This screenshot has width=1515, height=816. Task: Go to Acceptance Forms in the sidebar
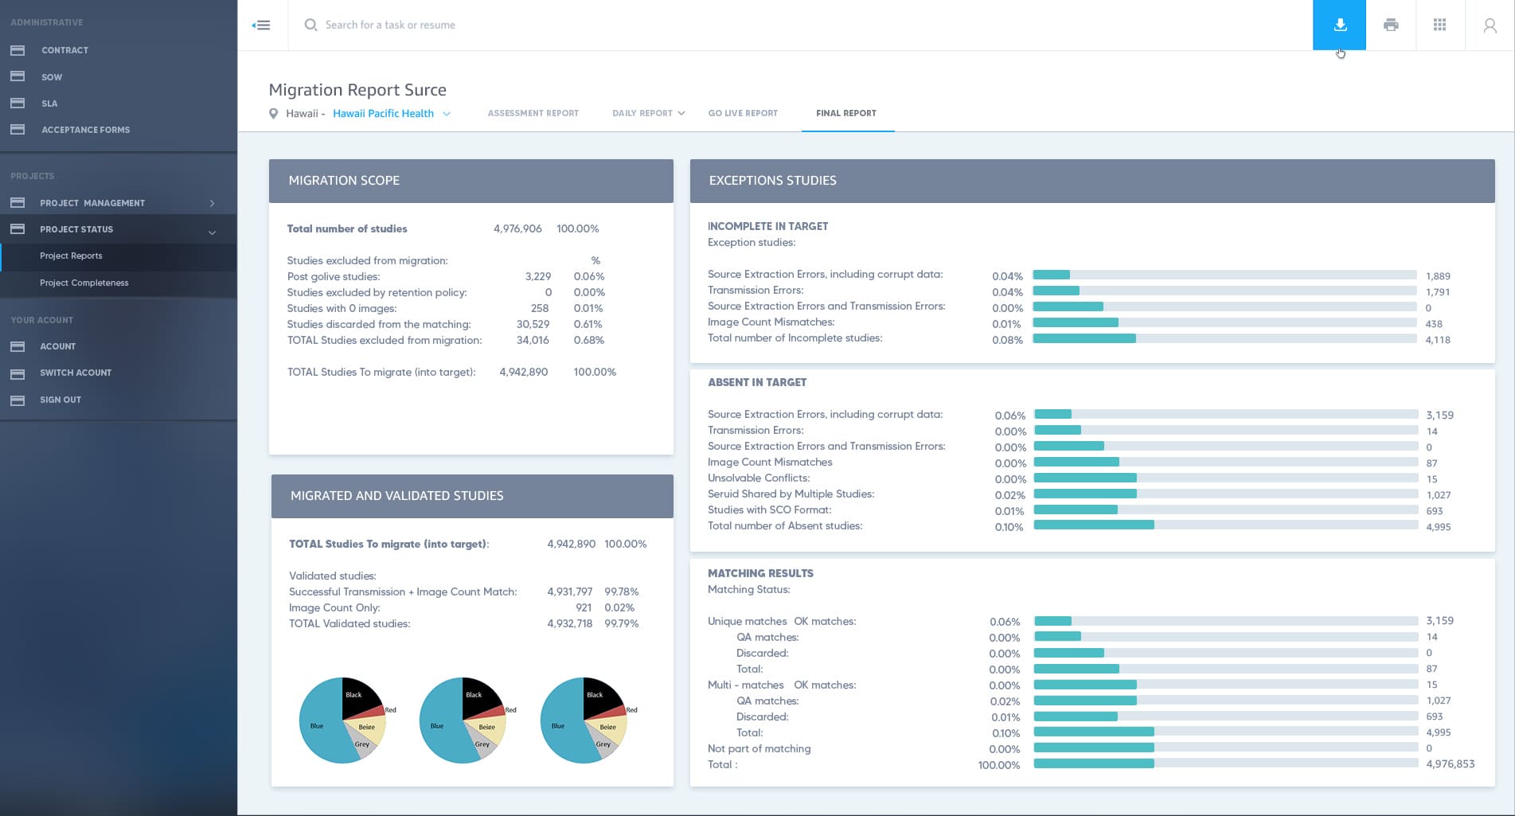click(85, 130)
